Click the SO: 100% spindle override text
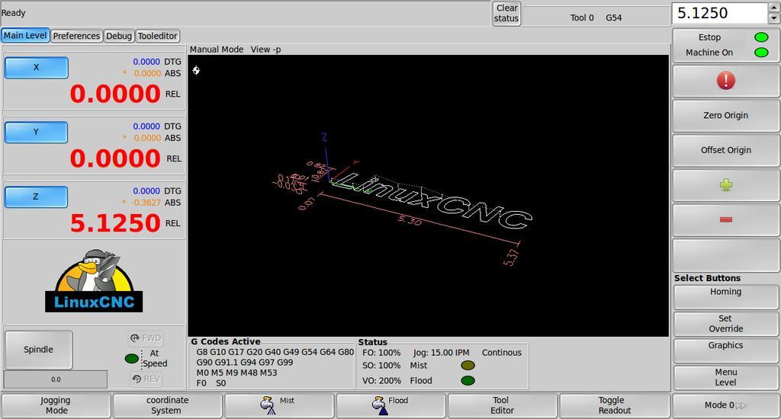The width and height of the screenshot is (781, 419). [381, 365]
